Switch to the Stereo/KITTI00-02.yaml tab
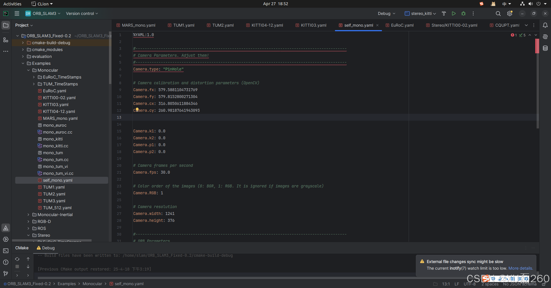 (452, 25)
